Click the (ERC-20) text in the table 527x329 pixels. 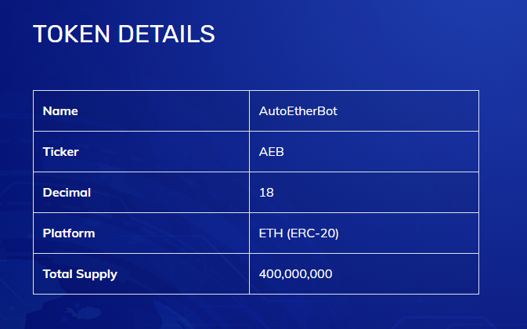(x=313, y=233)
